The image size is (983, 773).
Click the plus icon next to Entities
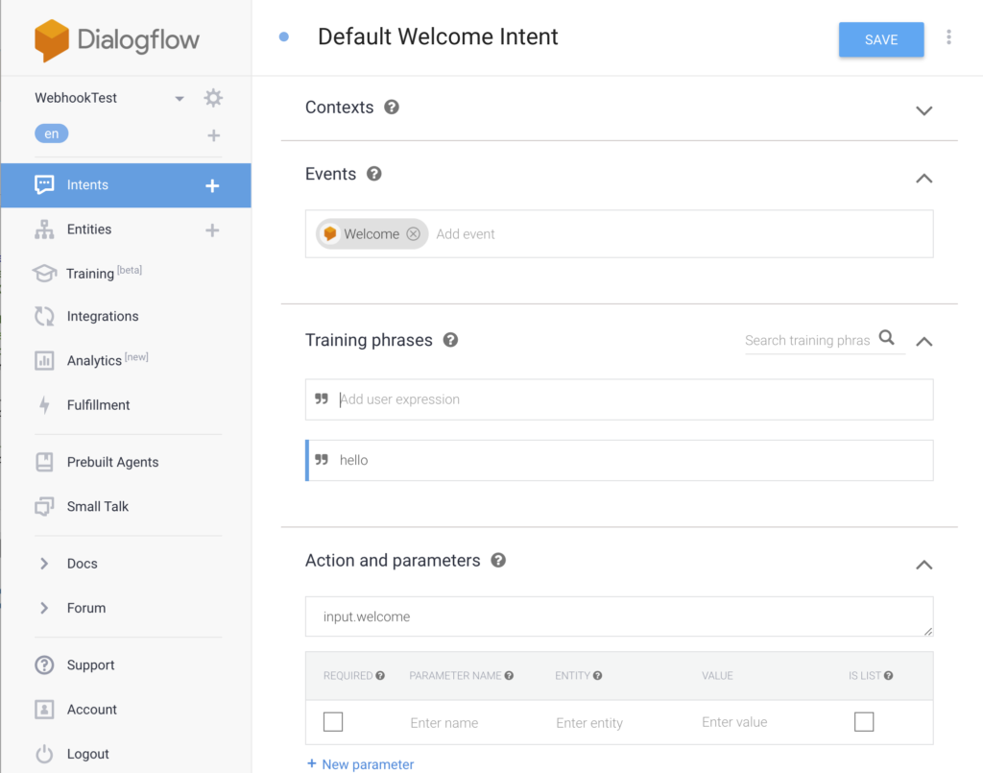[x=213, y=230]
